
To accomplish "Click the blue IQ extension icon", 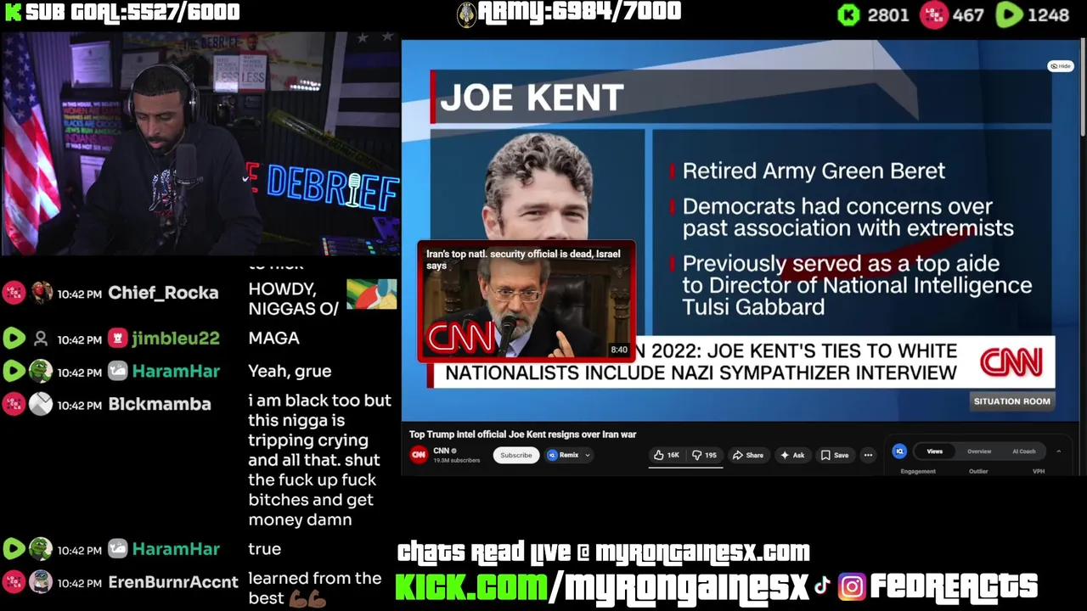I will 899,451.
